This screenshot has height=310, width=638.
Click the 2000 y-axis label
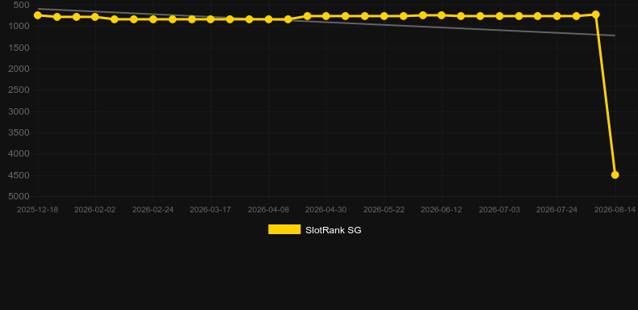coord(19,69)
